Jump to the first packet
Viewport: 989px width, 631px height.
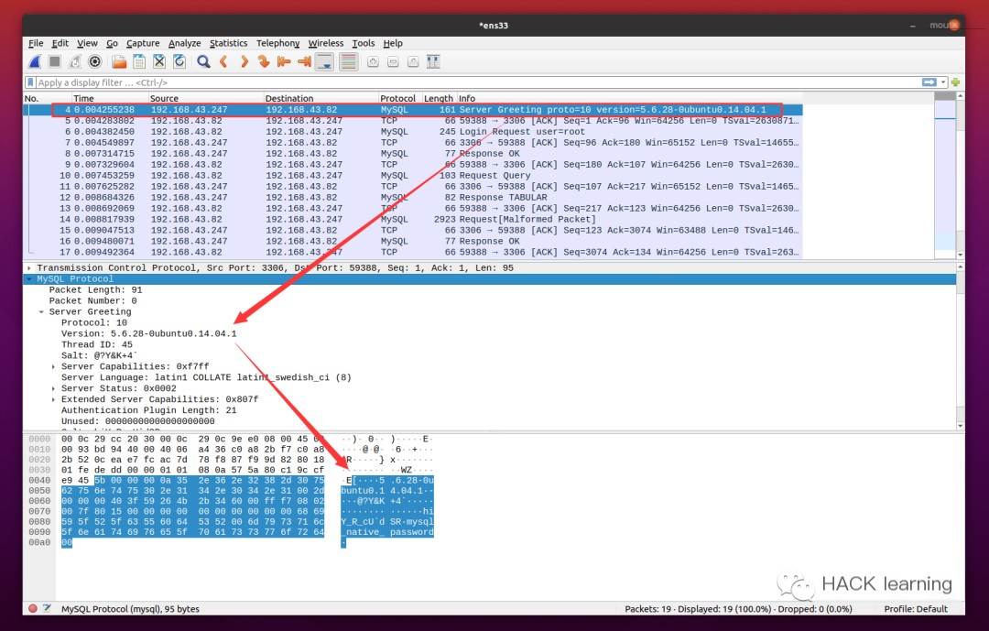[x=284, y=61]
